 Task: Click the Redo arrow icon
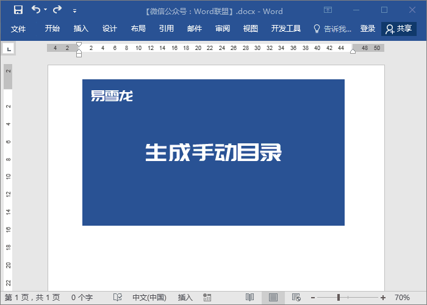(x=57, y=10)
